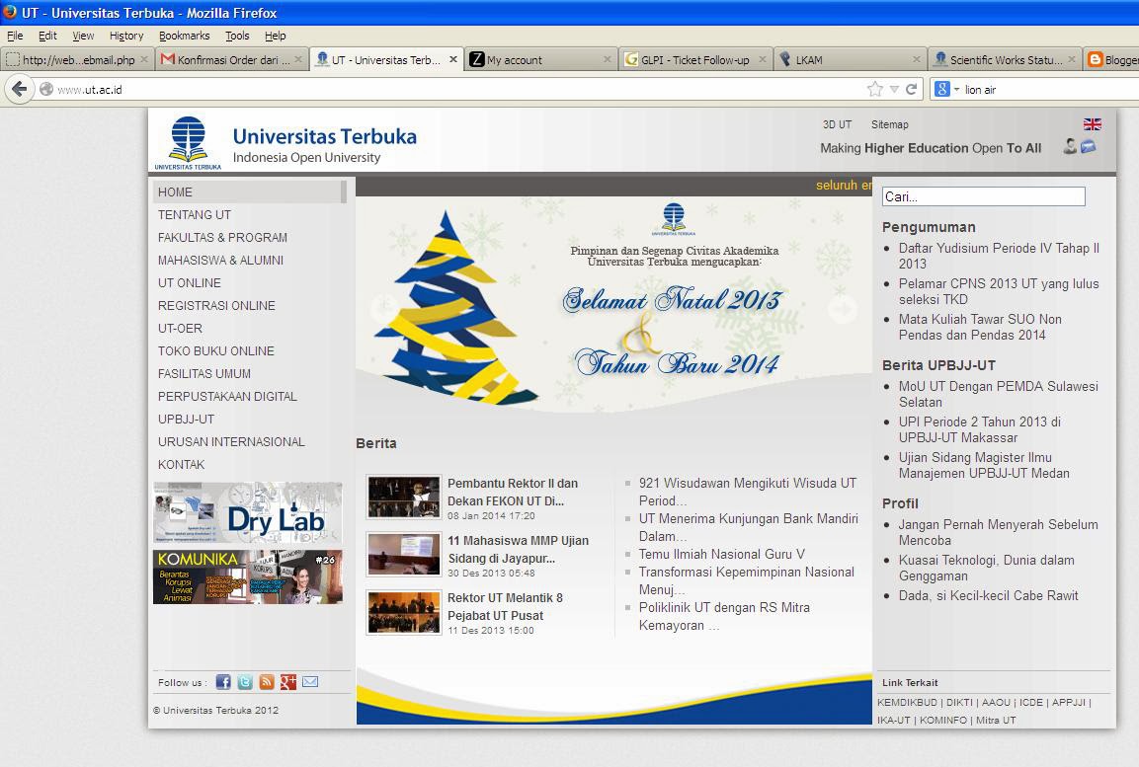Open REGISTRASI ONLINE navigation link

(216, 305)
